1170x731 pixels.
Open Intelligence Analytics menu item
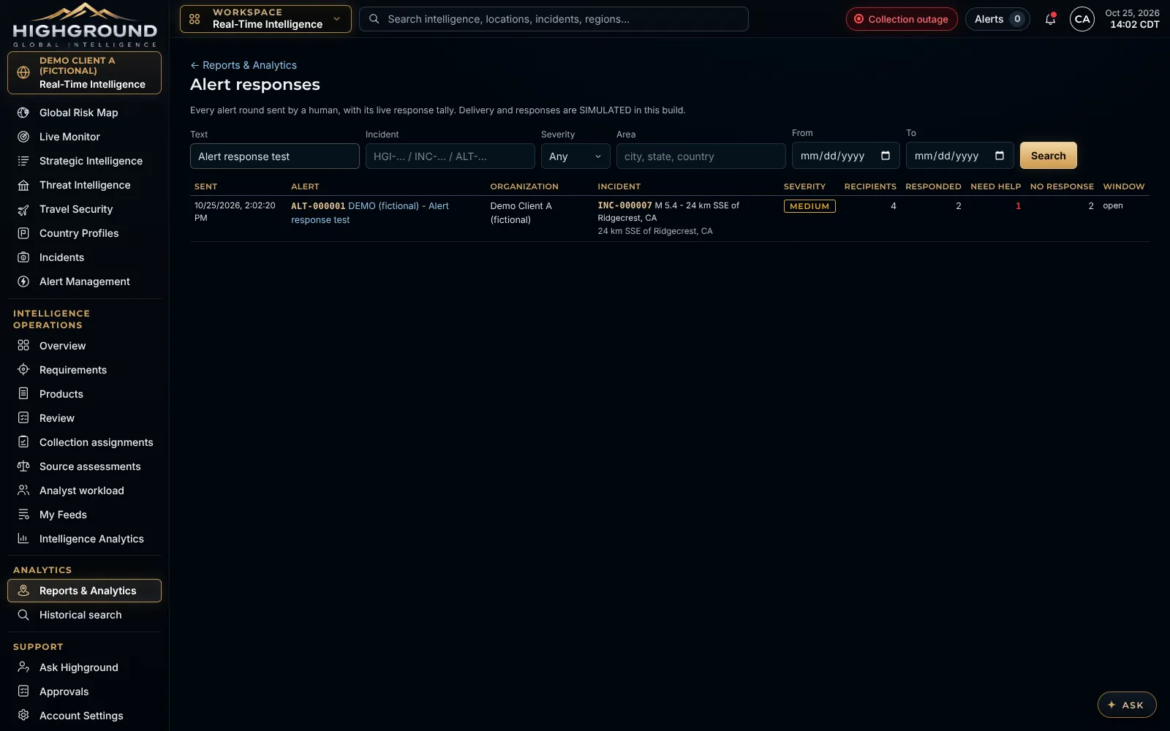tap(84, 539)
